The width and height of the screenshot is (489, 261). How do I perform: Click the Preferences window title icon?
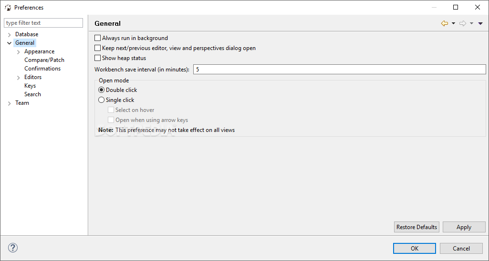click(x=8, y=8)
